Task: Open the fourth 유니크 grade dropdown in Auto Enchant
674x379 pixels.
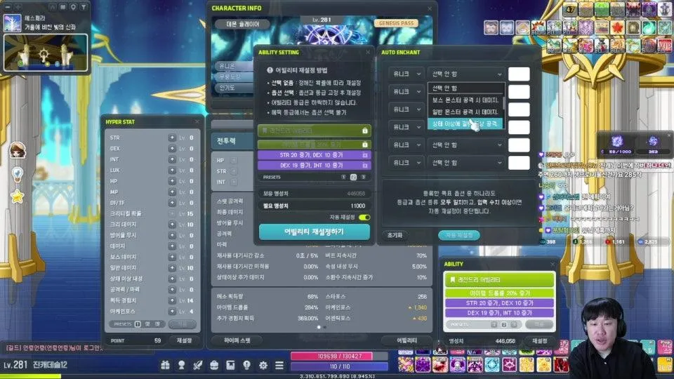Action: (x=407, y=127)
